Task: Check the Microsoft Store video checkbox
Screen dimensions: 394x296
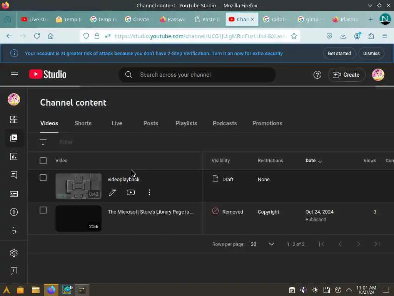Action: click(43, 210)
